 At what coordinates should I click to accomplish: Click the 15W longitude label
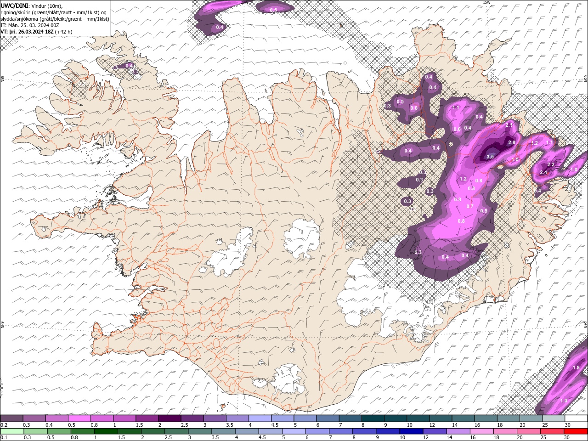486,2
